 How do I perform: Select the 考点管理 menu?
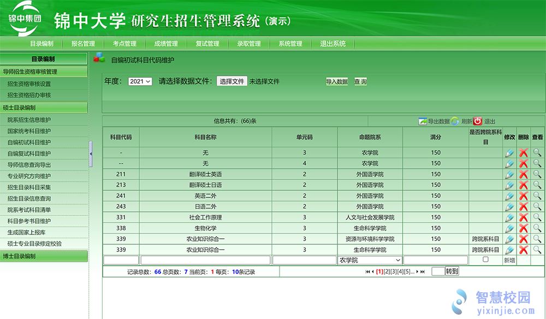coord(123,43)
